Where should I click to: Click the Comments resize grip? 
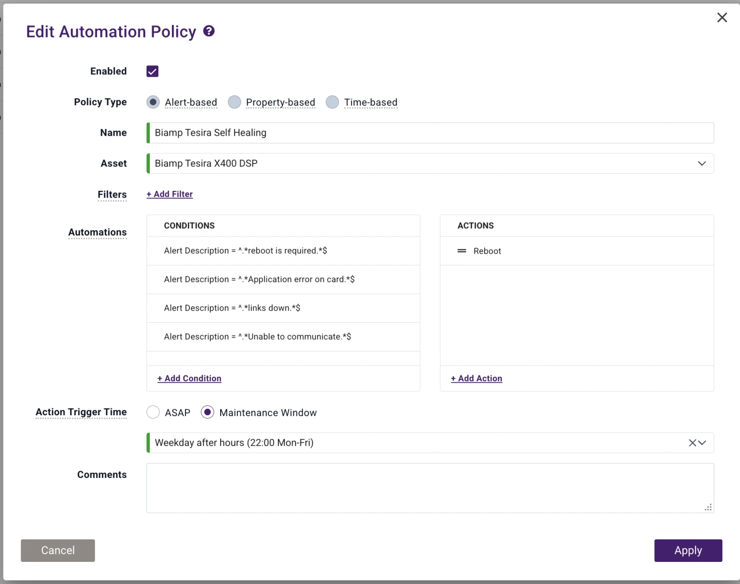tap(708, 507)
